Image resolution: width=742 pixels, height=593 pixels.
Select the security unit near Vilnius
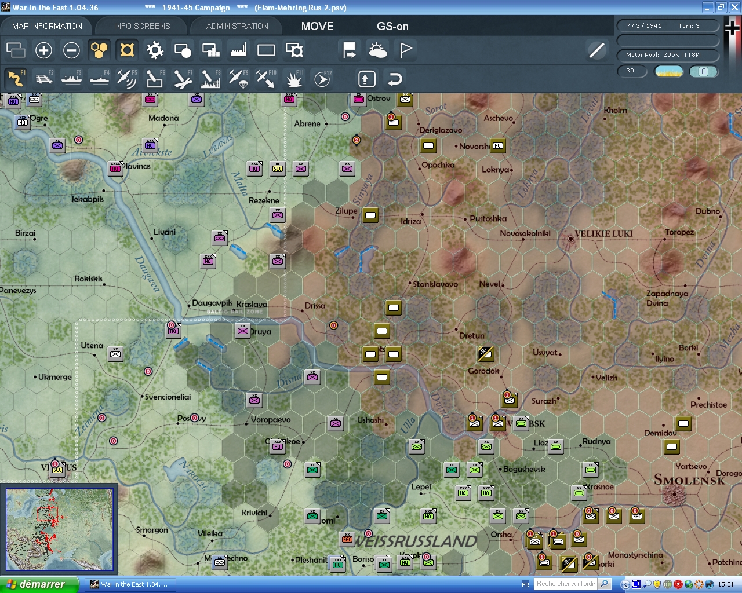click(x=57, y=468)
